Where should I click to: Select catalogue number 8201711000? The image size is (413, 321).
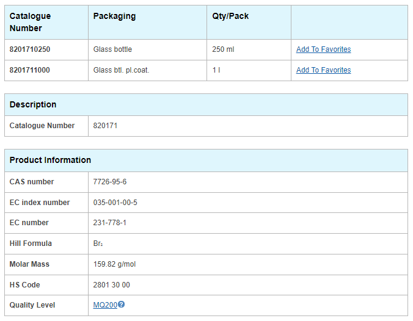(30, 70)
